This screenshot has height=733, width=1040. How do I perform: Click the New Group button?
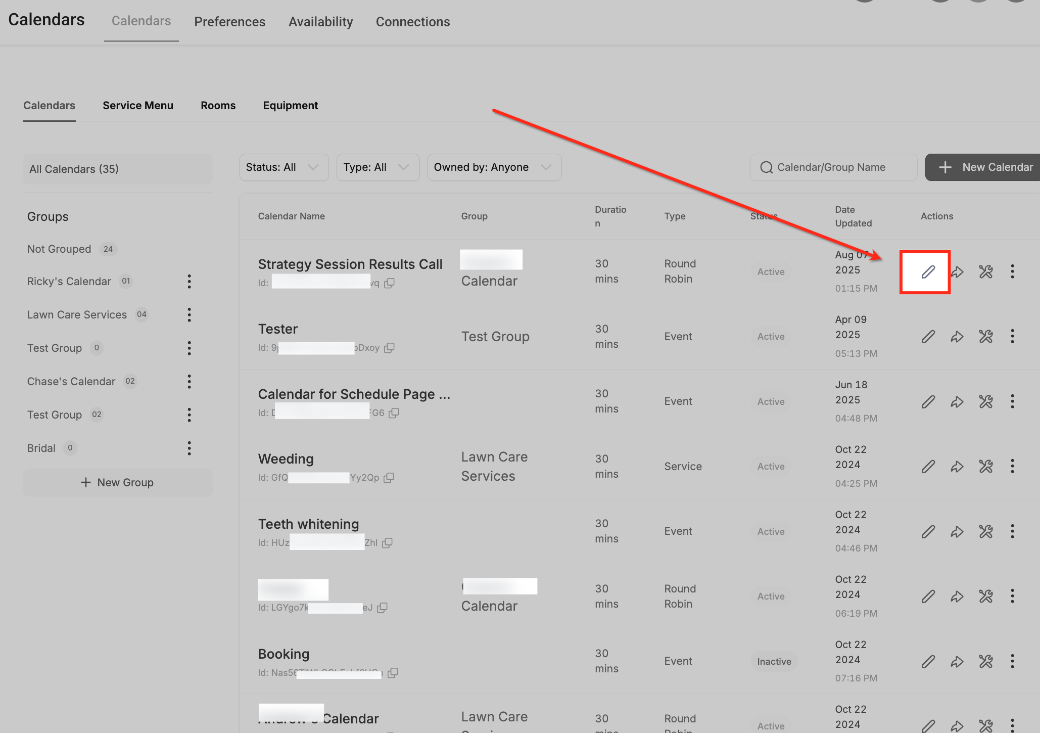(117, 482)
